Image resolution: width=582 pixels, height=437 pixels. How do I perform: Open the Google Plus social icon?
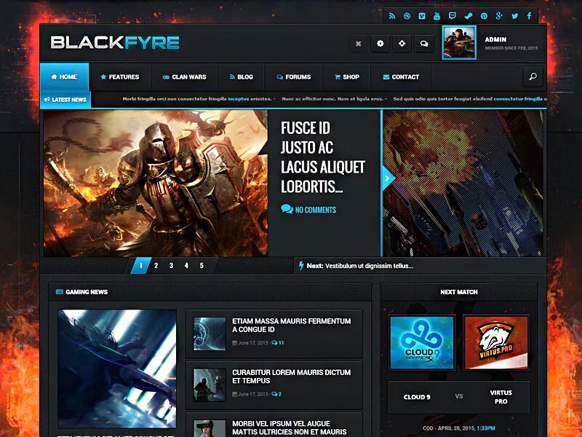point(499,16)
